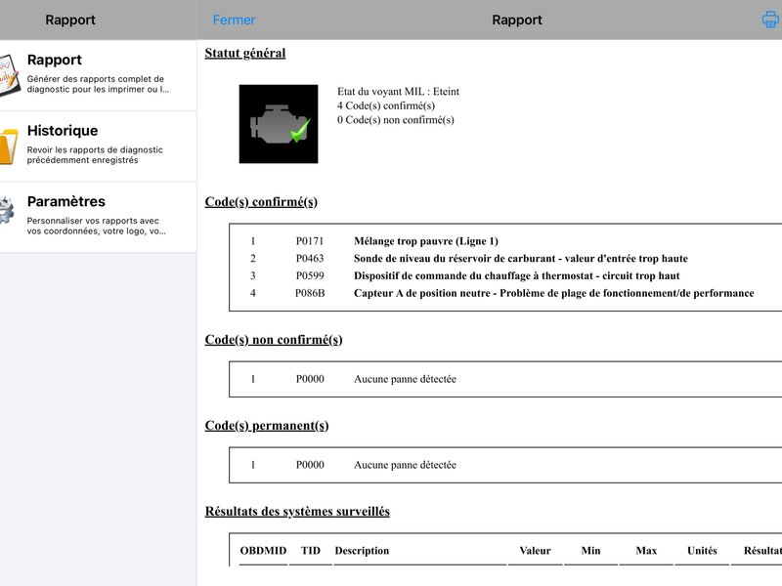Click the P0171 fault code row

click(503, 241)
